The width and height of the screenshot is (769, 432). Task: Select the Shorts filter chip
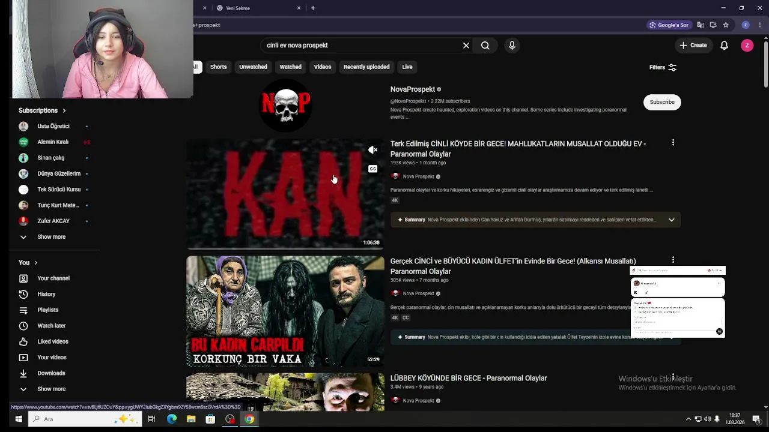(x=219, y=67)
